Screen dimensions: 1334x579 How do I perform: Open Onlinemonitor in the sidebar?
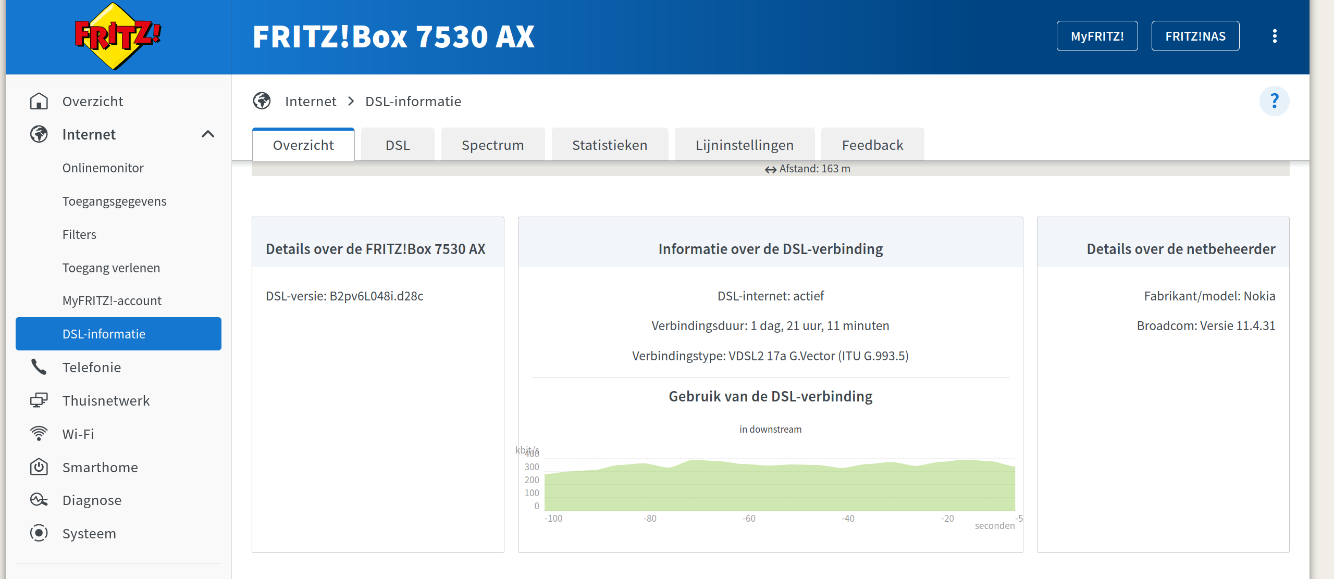tap(103, 168)
